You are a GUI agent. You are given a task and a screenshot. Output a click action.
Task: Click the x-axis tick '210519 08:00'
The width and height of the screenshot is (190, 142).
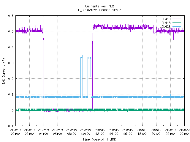pos(72,132)
